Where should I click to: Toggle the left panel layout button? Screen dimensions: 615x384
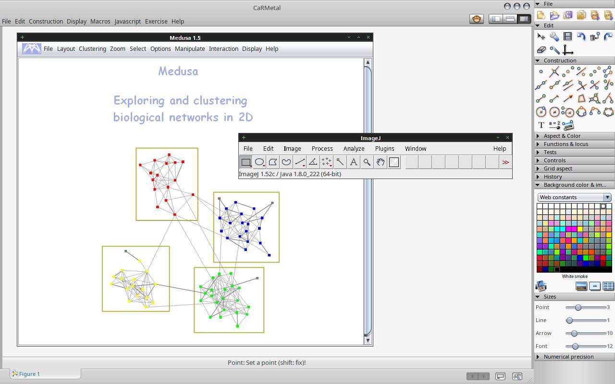pos(496,19)
